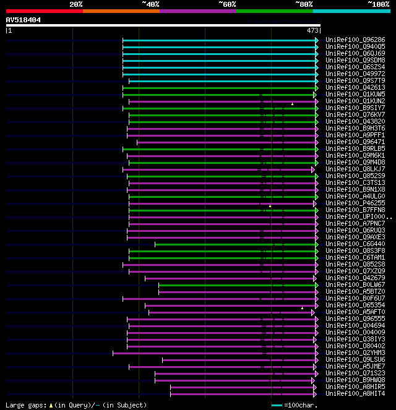Select the UniRef100_C6G440 hit label
396x410 pixels.
click(x=355, y=244)
